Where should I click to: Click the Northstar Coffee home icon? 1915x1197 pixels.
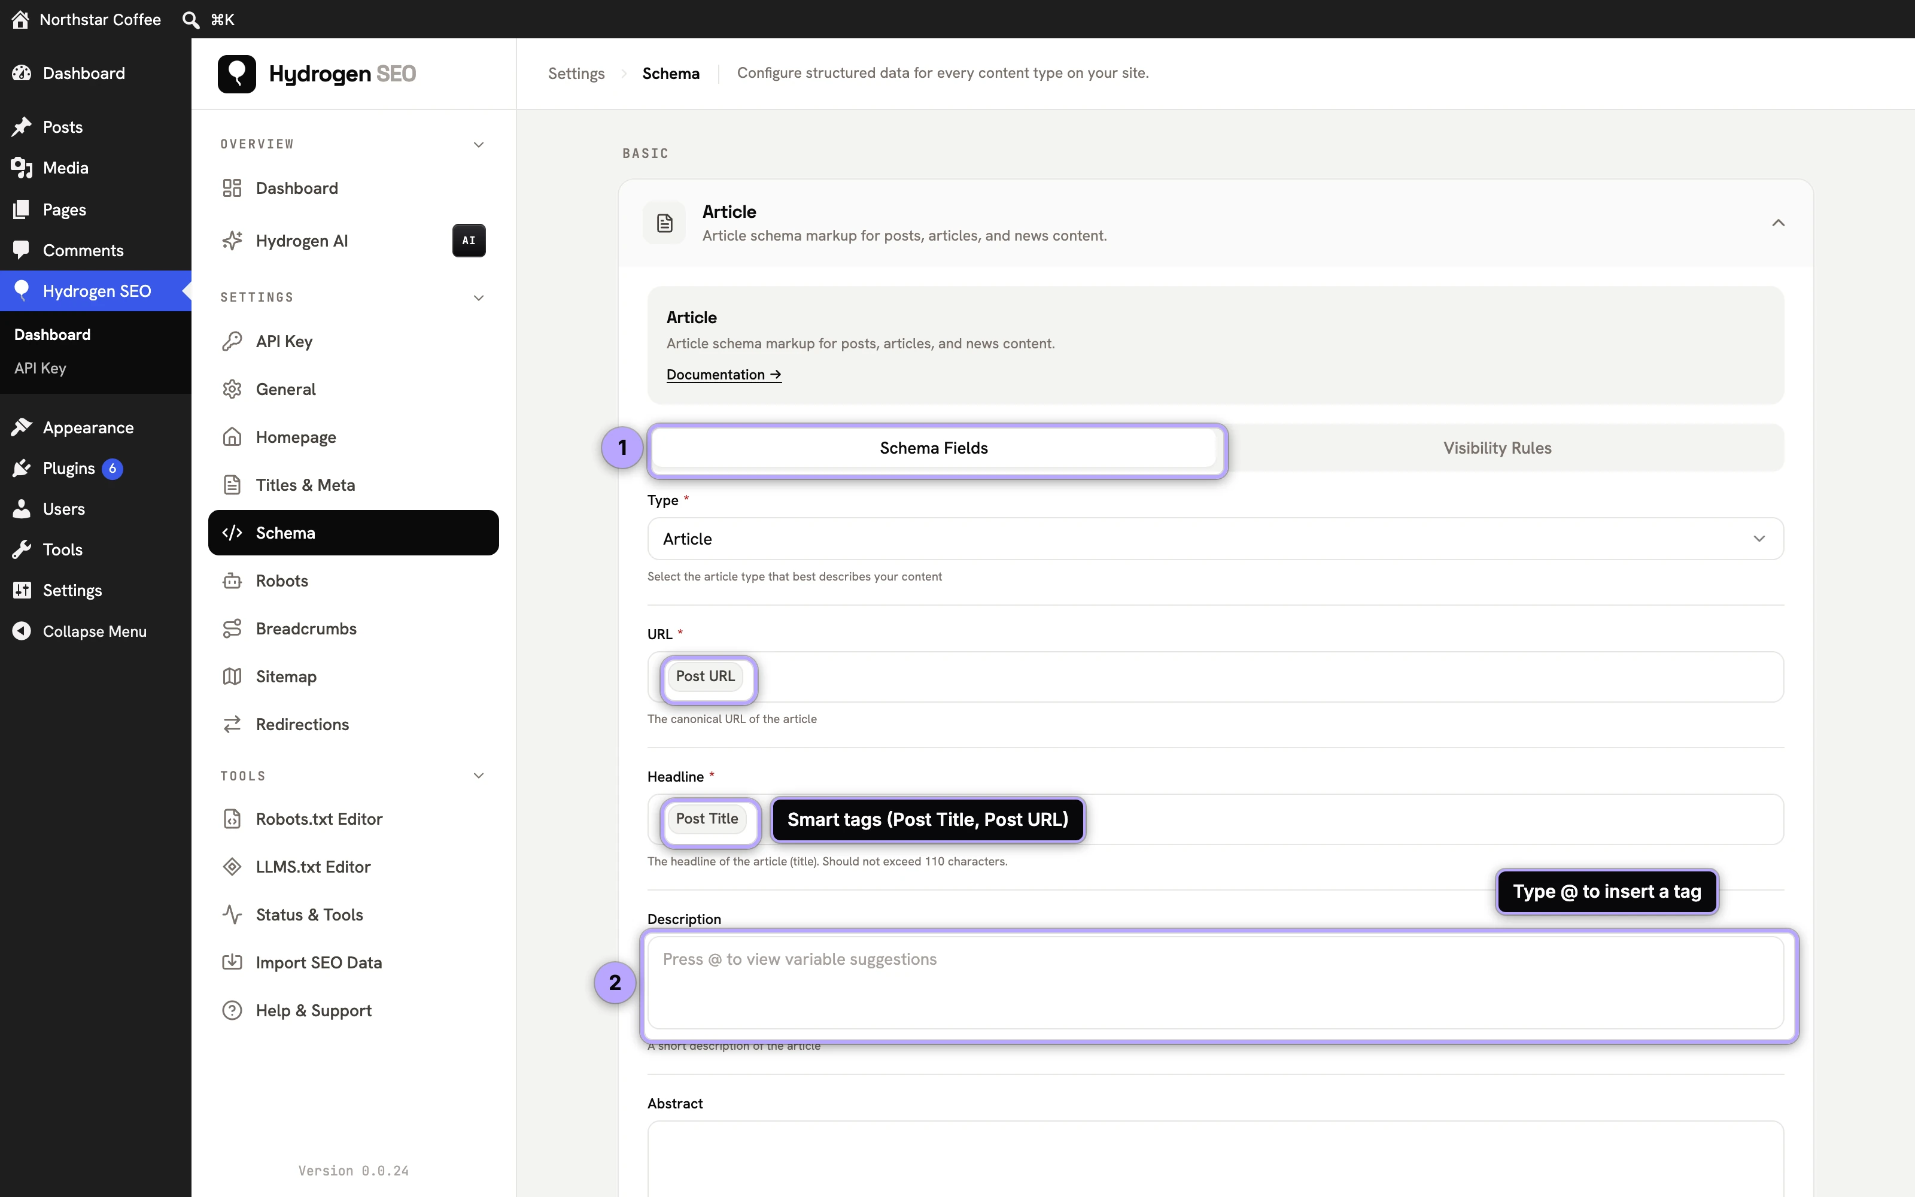(20, 19)
